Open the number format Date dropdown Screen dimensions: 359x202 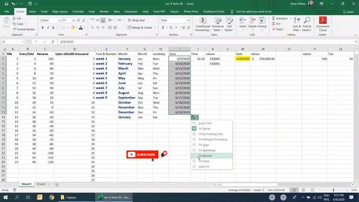(x=188, y=20)
